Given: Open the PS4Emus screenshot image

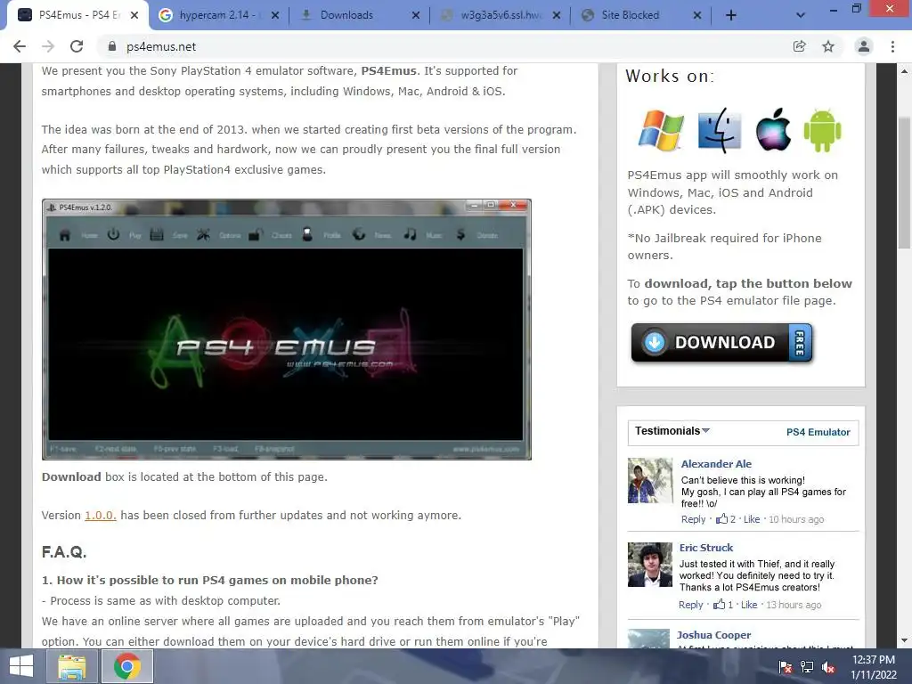Looking at the screenshot, I should (286, 330).
